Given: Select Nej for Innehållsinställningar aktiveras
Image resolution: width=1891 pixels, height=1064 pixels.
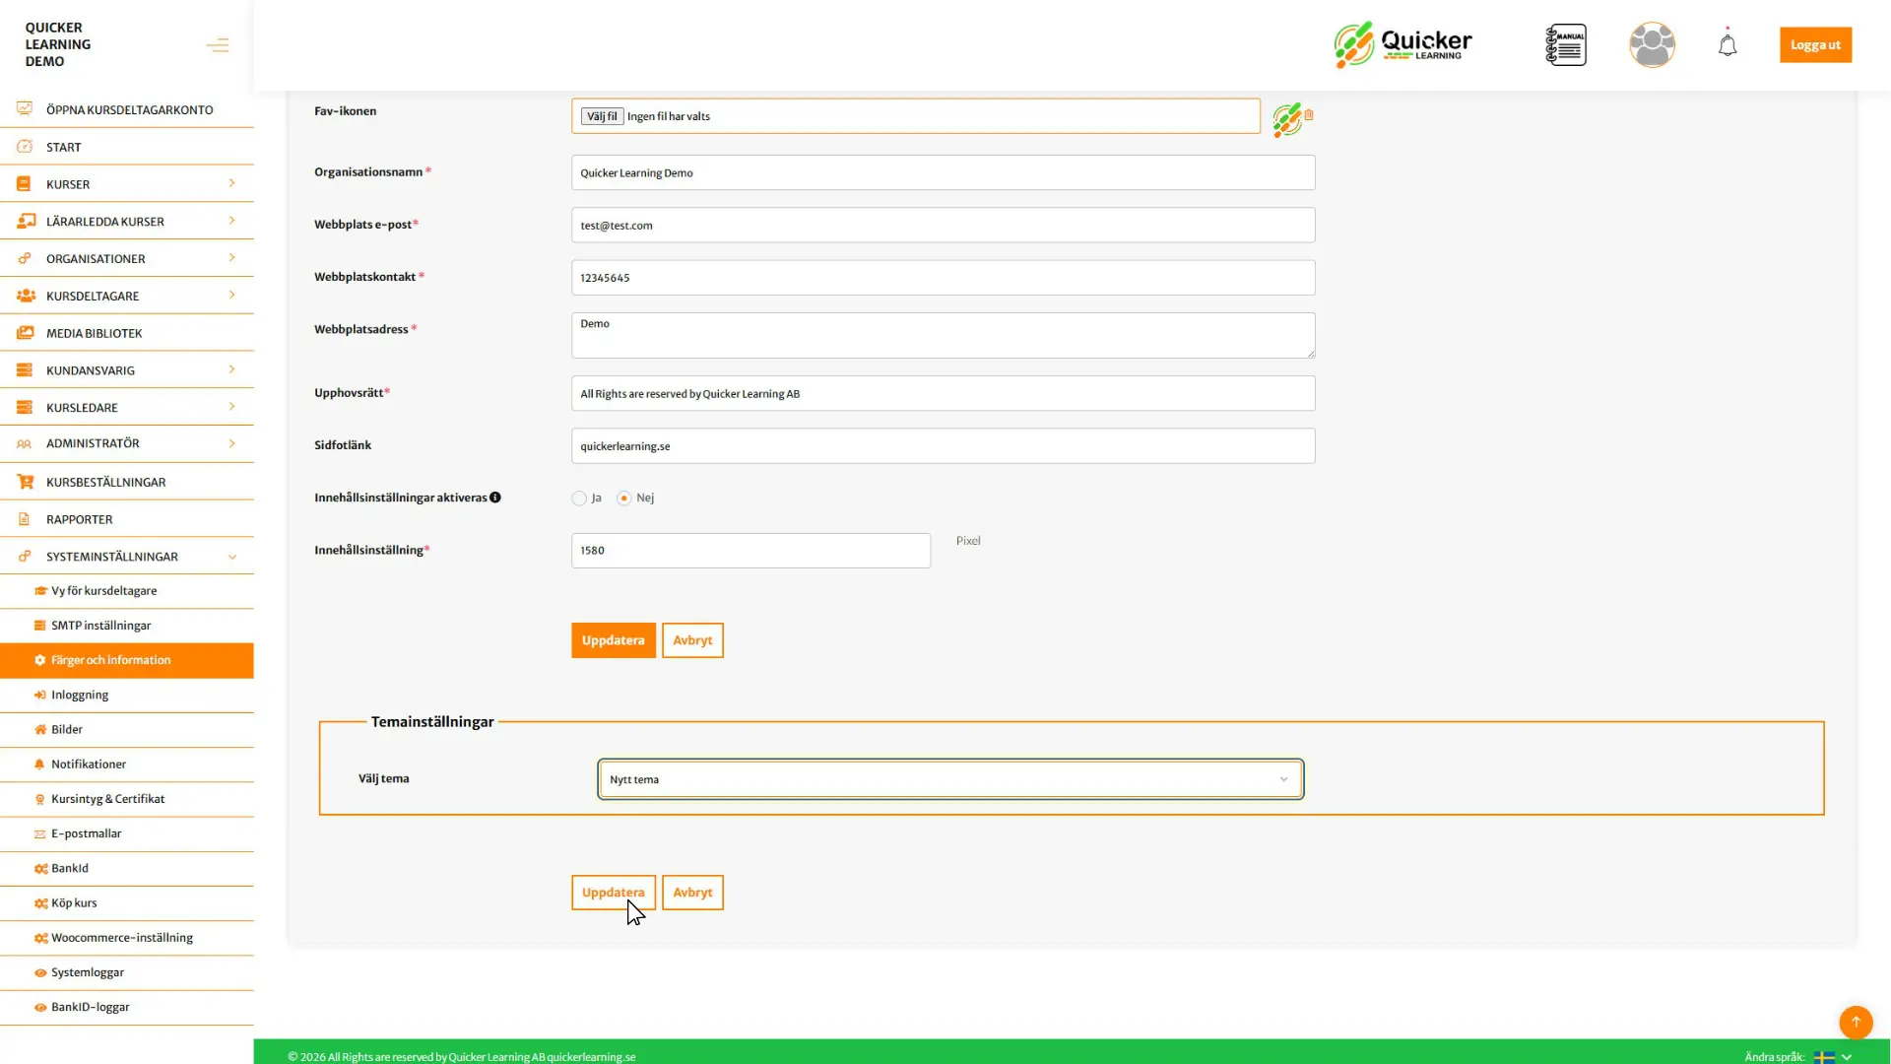Looking at the screenshot, I should pyautogui.click(x=624, y=498).
